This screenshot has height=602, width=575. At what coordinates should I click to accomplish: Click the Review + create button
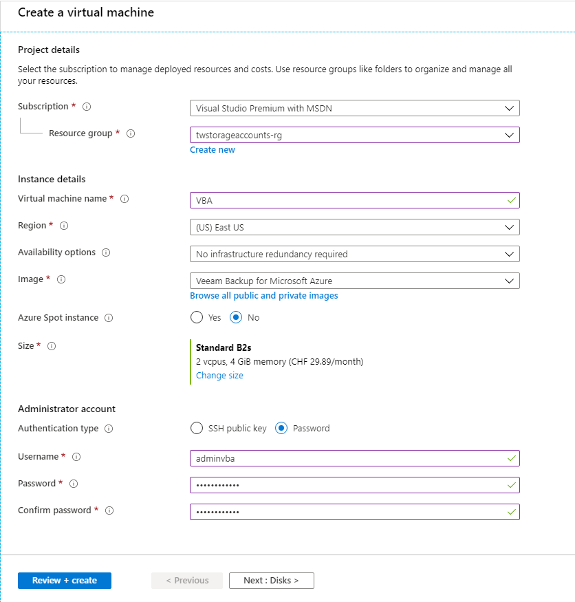(65, 581)
